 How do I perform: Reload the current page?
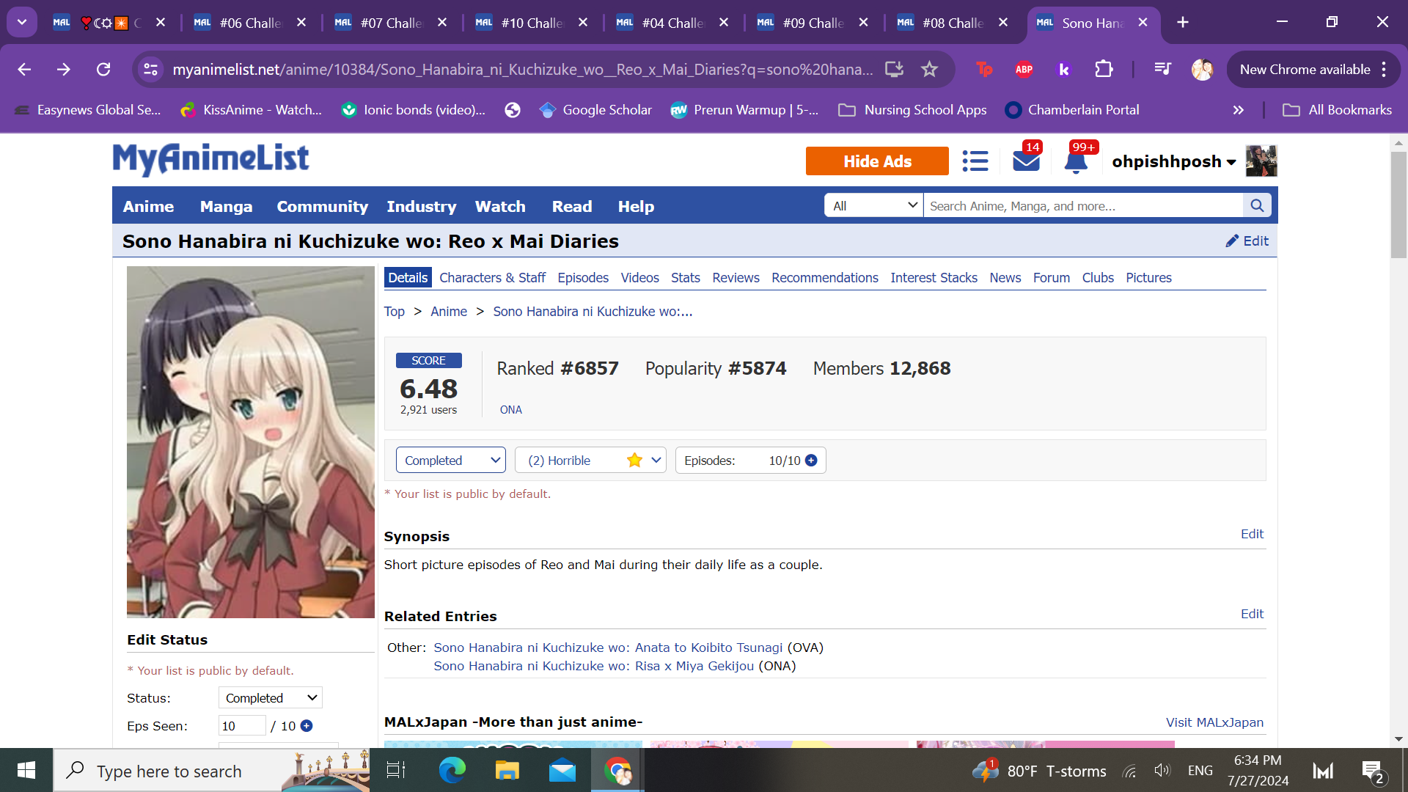pyautogui.click(x=103, y=69)
